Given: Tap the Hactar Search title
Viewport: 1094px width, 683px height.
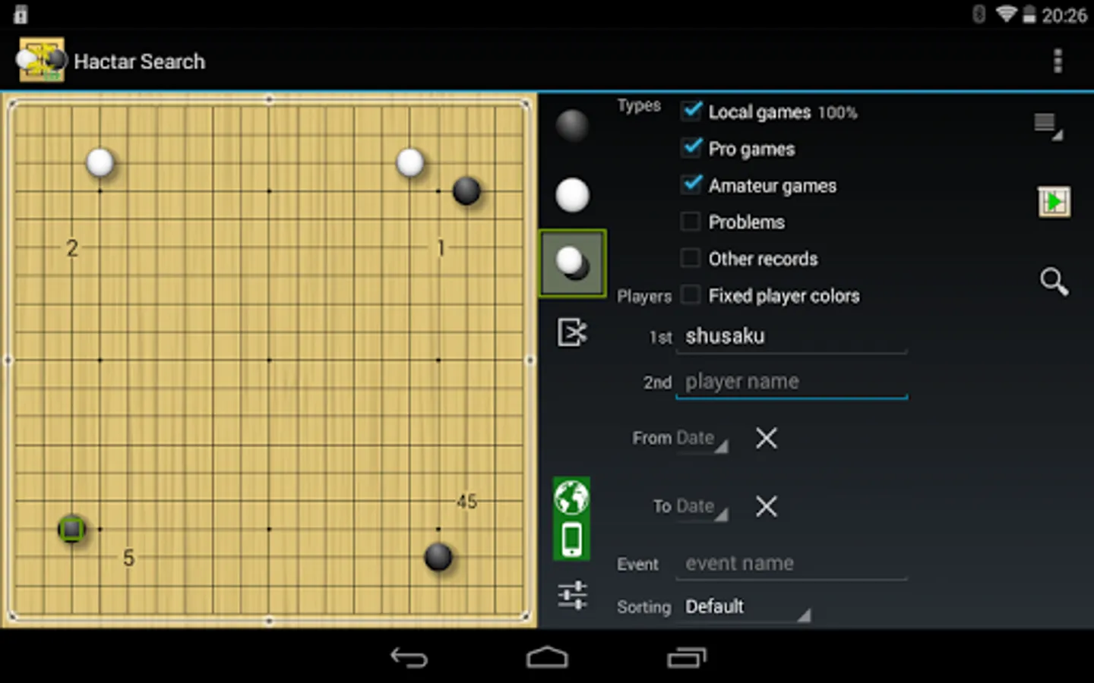Looking at the screenshot, I should click(140, 61).
